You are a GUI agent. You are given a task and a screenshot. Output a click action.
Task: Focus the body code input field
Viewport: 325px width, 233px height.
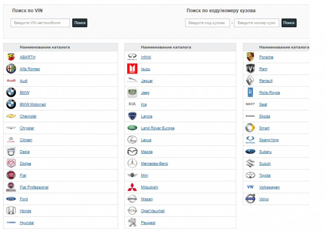[x=208, y=23]
